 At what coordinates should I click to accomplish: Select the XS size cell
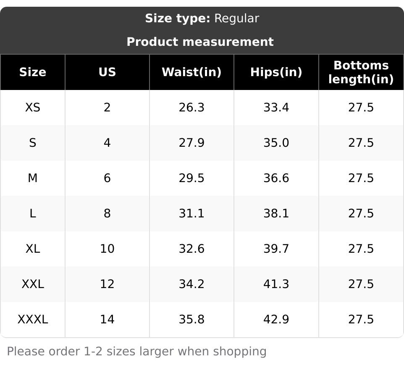click(x=33, y=108)
